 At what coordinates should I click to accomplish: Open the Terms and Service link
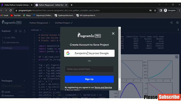[x=103, y=87]
